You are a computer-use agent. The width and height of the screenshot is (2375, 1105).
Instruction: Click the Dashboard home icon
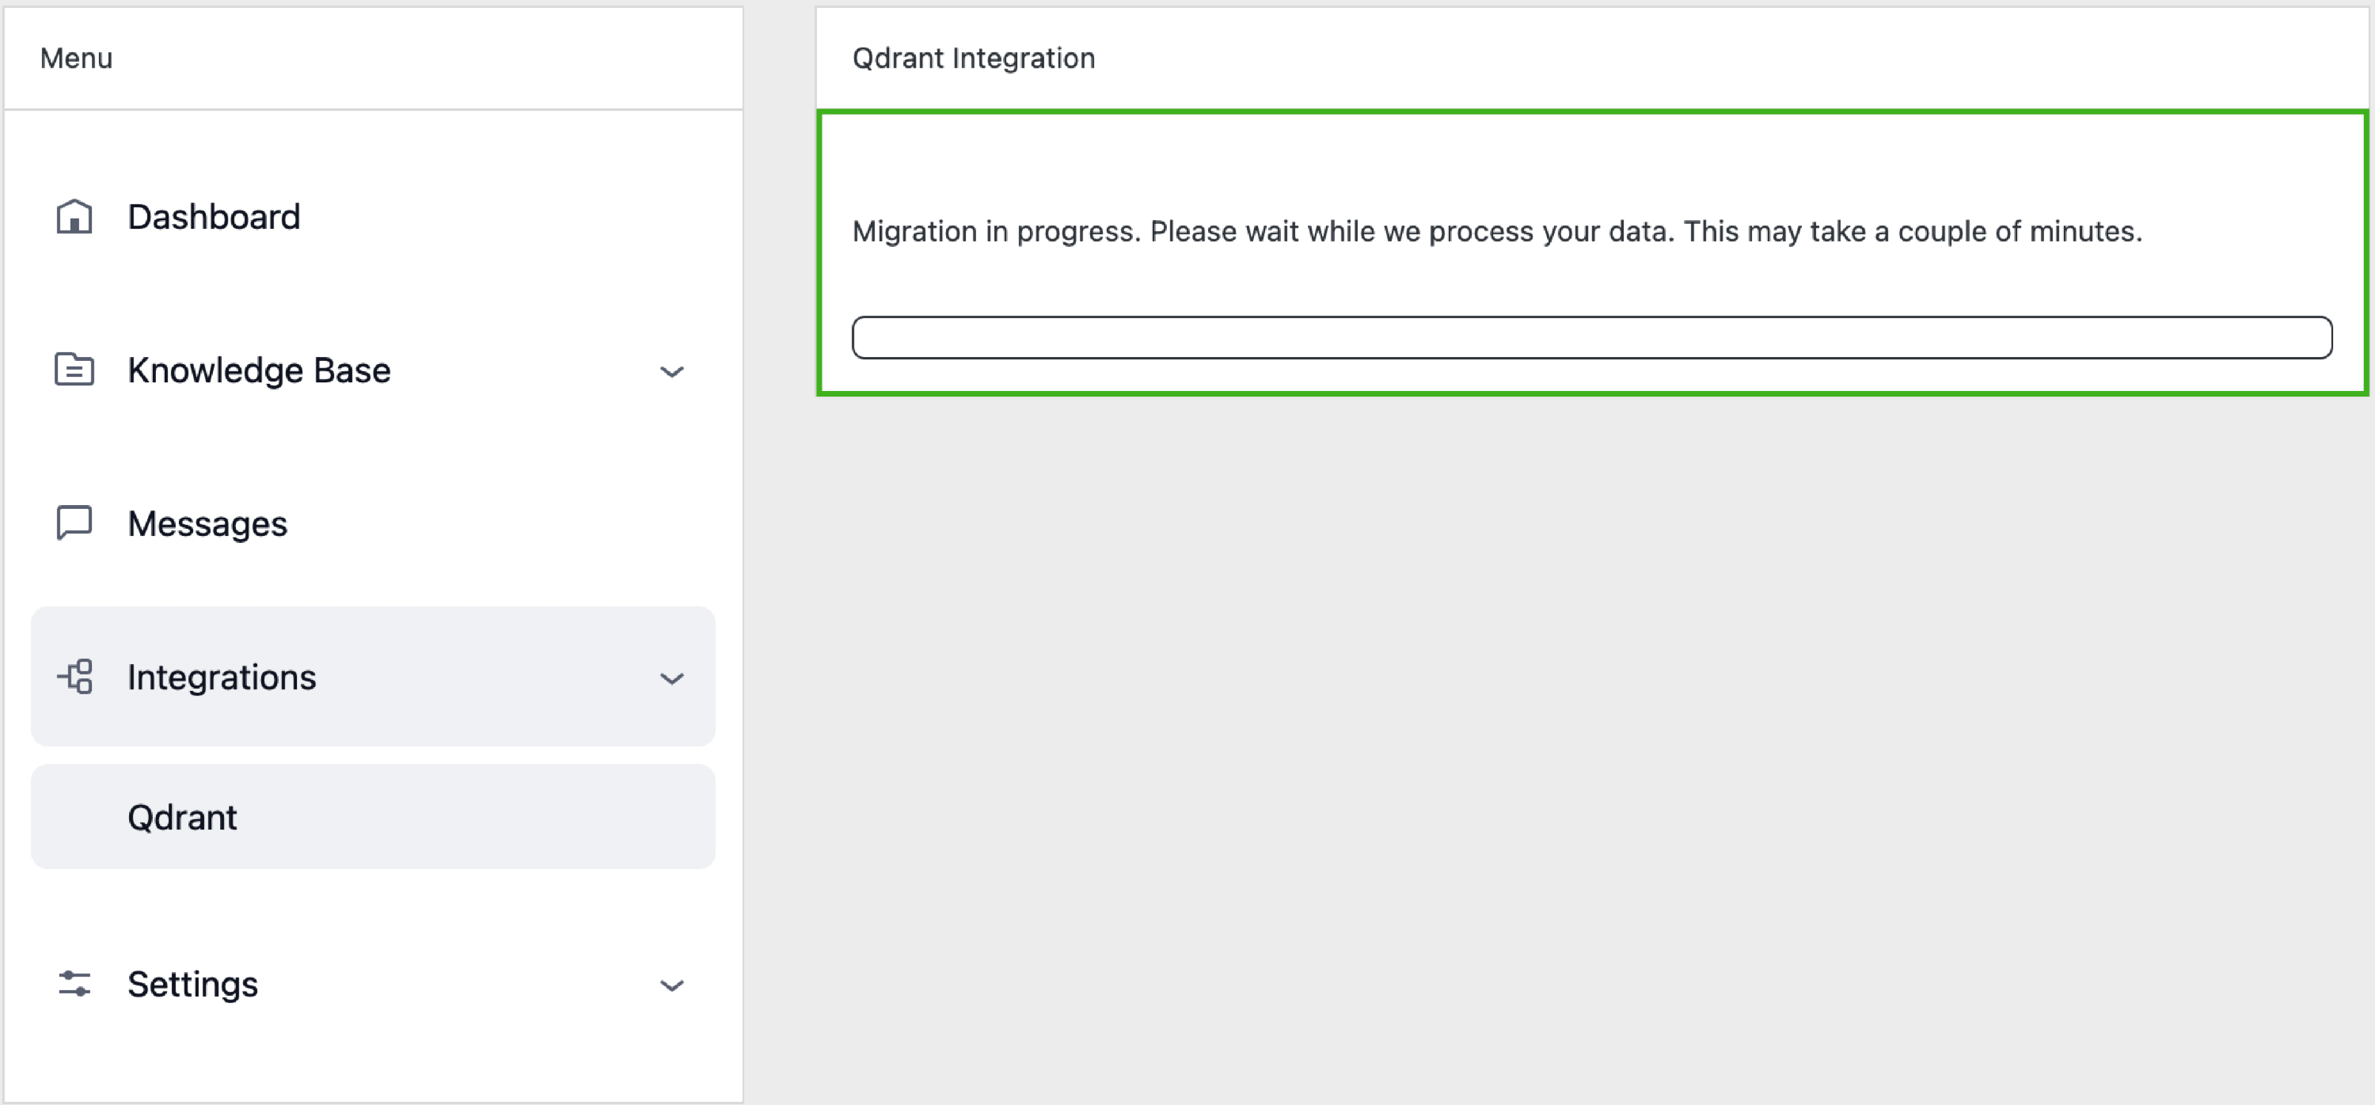pyautogui.click(x=74, y=217)
